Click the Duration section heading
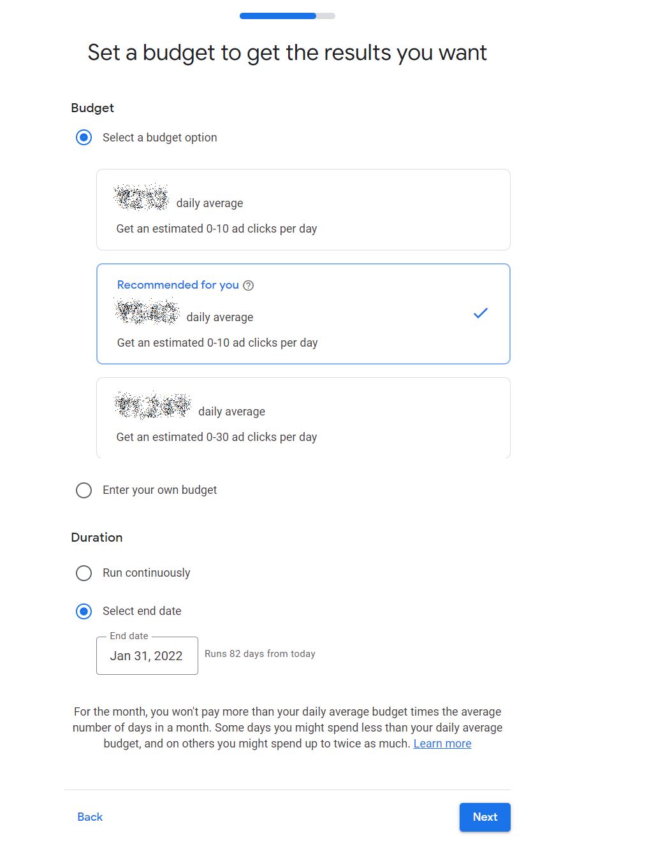 97,537
